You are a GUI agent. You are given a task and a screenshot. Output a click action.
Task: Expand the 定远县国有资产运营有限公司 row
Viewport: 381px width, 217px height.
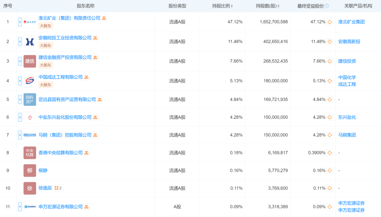[20, 100]
